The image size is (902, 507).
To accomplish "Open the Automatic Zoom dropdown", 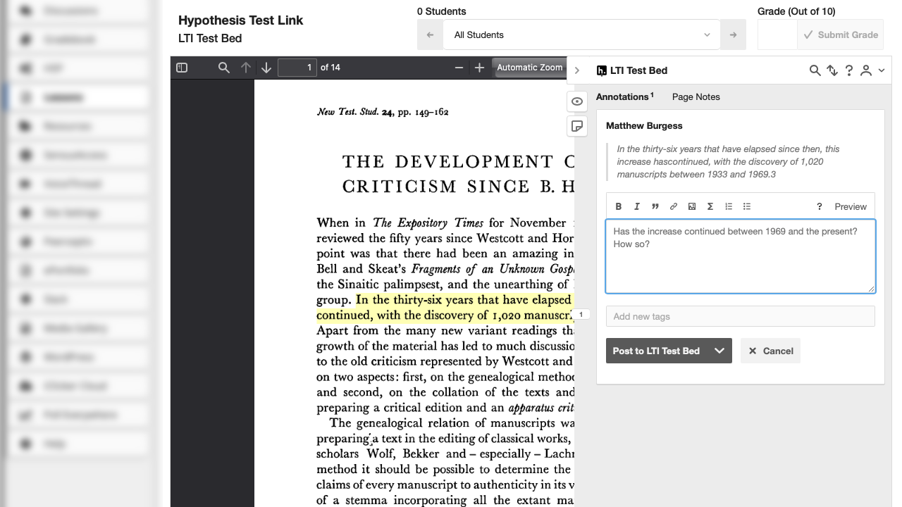I will click(530, 68).
